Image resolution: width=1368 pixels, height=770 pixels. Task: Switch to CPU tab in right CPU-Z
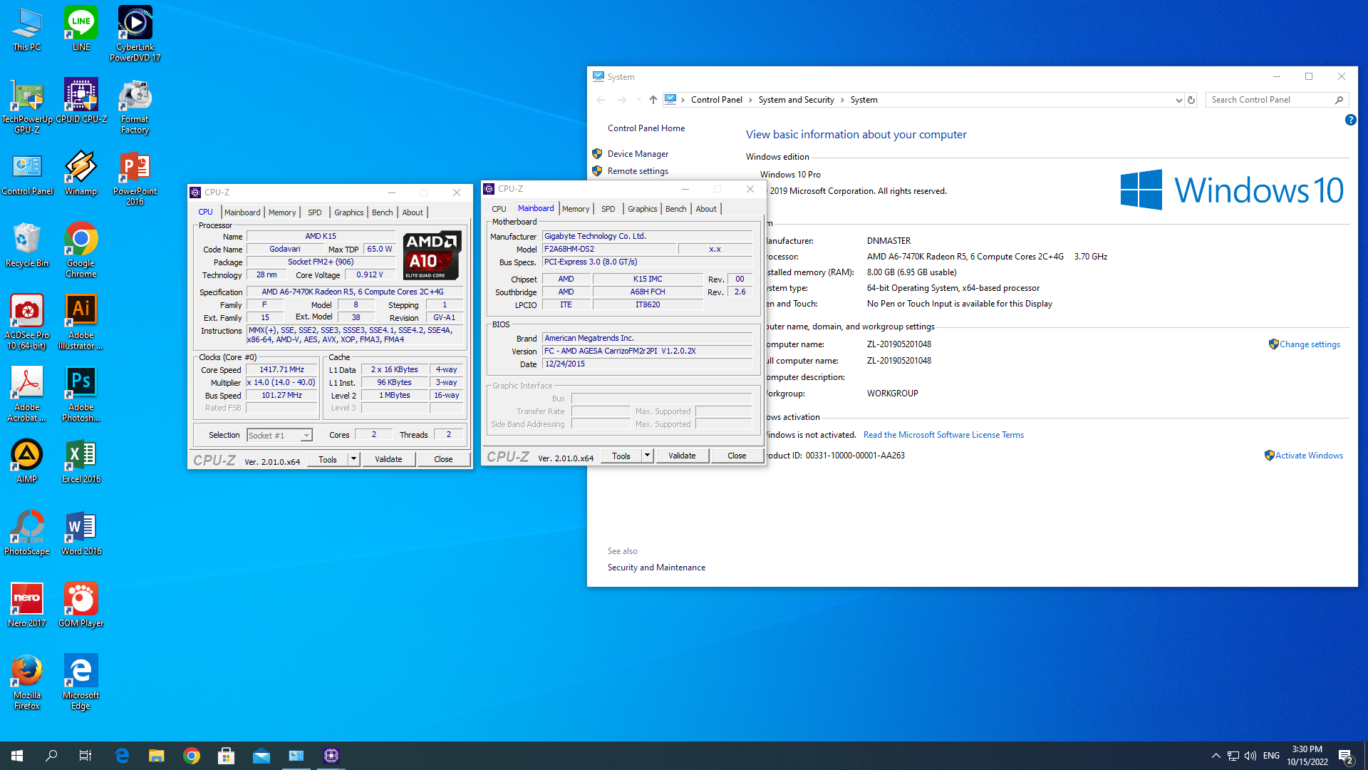click(499, 209)
